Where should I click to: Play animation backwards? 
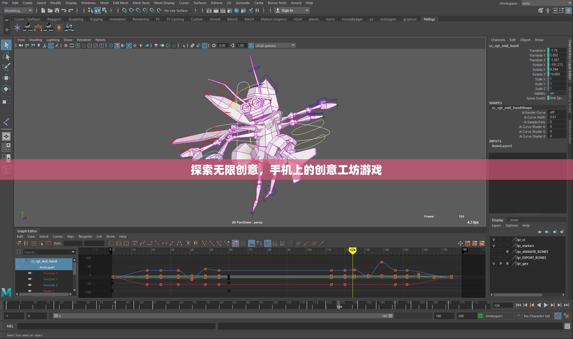tap(539, 305)
